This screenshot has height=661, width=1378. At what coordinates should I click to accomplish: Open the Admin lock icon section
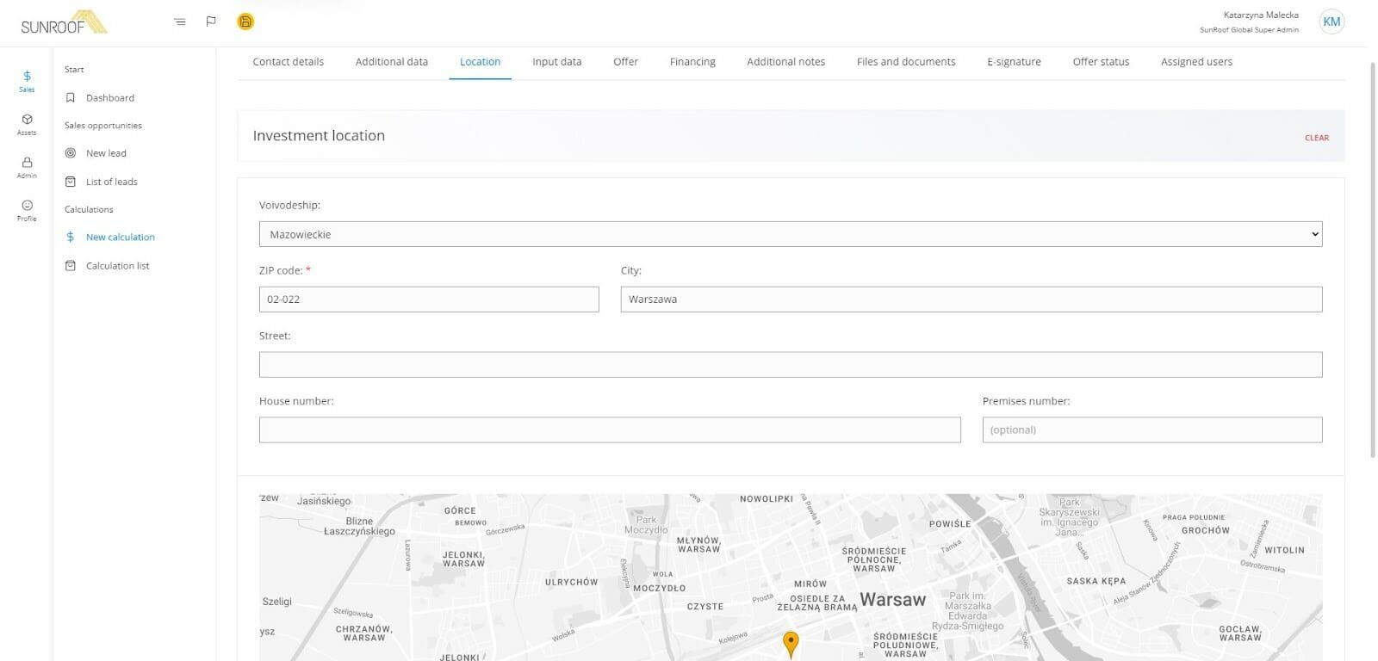point(27,167)
